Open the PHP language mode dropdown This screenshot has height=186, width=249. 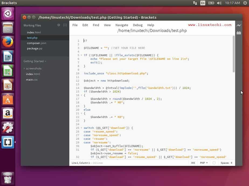click(x=204, y=163)
